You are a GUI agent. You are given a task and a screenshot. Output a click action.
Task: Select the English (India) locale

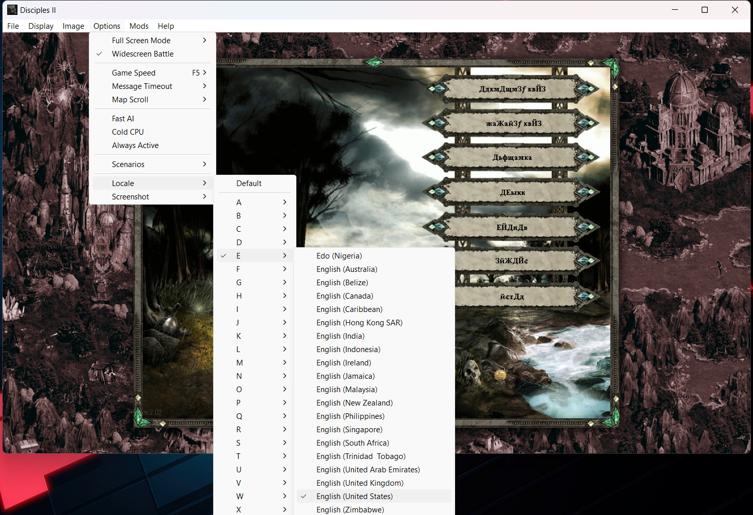tap(374, 336)
